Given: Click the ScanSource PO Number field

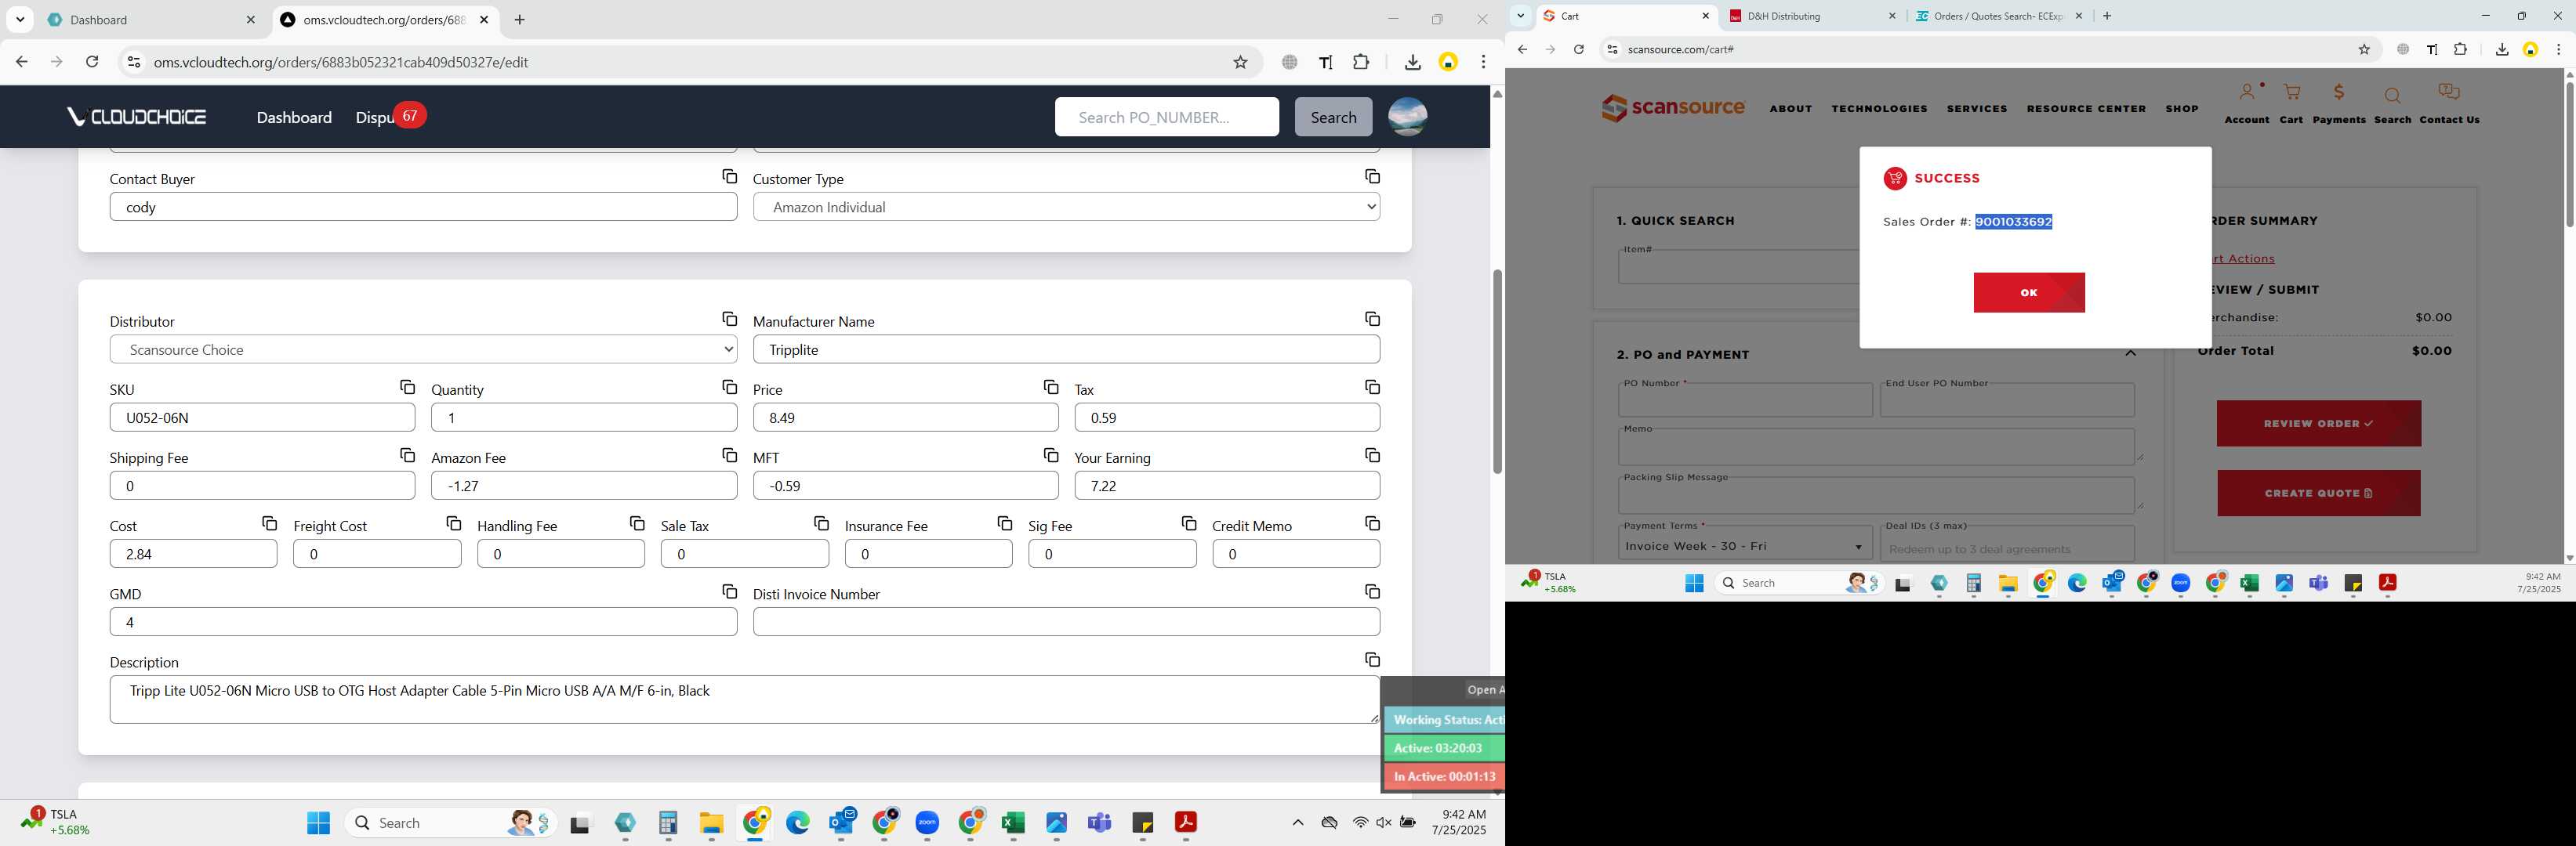Looking at the screenshot, I should [x=1744, y=400].
